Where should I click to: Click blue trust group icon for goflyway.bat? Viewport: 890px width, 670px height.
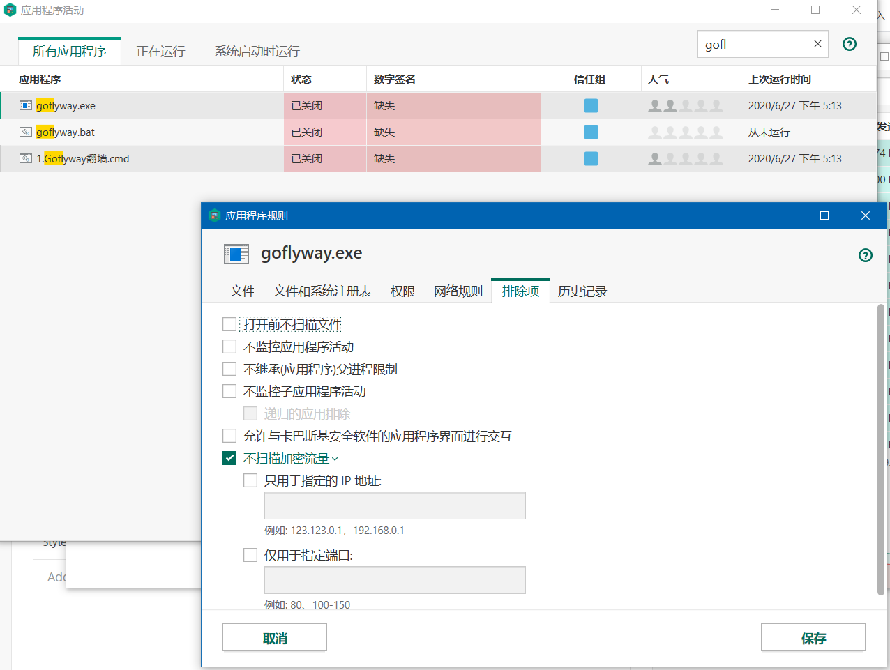591,132
